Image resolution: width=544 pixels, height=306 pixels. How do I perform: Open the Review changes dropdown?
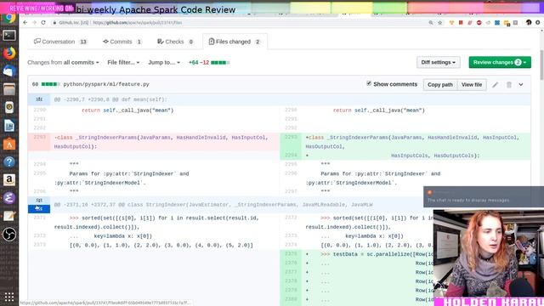click(500, 62)
